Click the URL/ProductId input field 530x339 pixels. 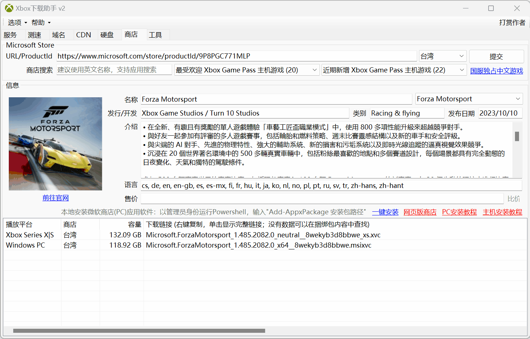pyautogui.click(x=236, y=56)
